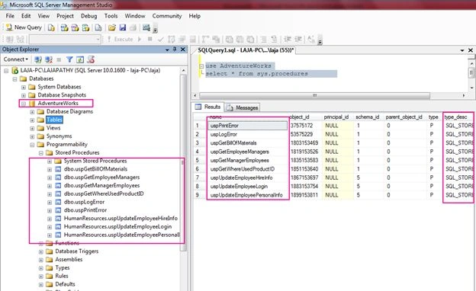The height and width of the screenshot is (291, 476).
Task: Open the View menu
Action: (43, 16)
